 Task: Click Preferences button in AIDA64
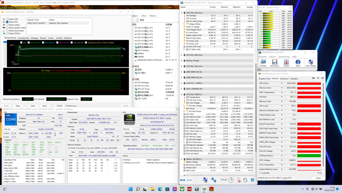[x=71, y=106]
